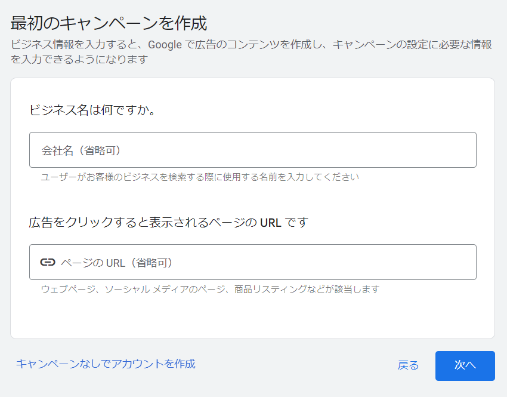Click the ビジネス名は何ですか。 label
The width and height of the screenshot is (507, 397).
[92, 110]
